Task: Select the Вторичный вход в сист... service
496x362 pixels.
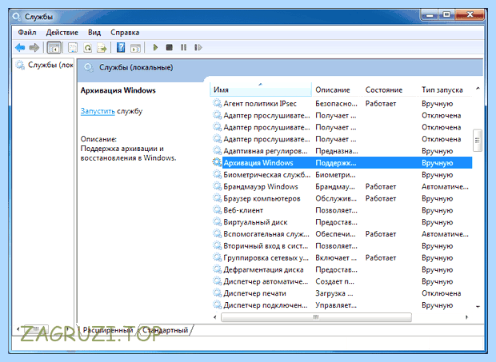Action: coord(342,246)
